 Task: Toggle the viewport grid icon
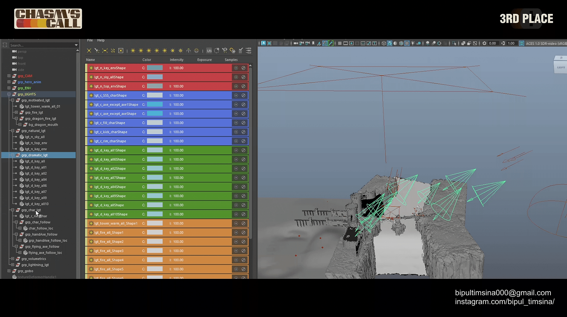pyautogui.click(x=340, y=44)
